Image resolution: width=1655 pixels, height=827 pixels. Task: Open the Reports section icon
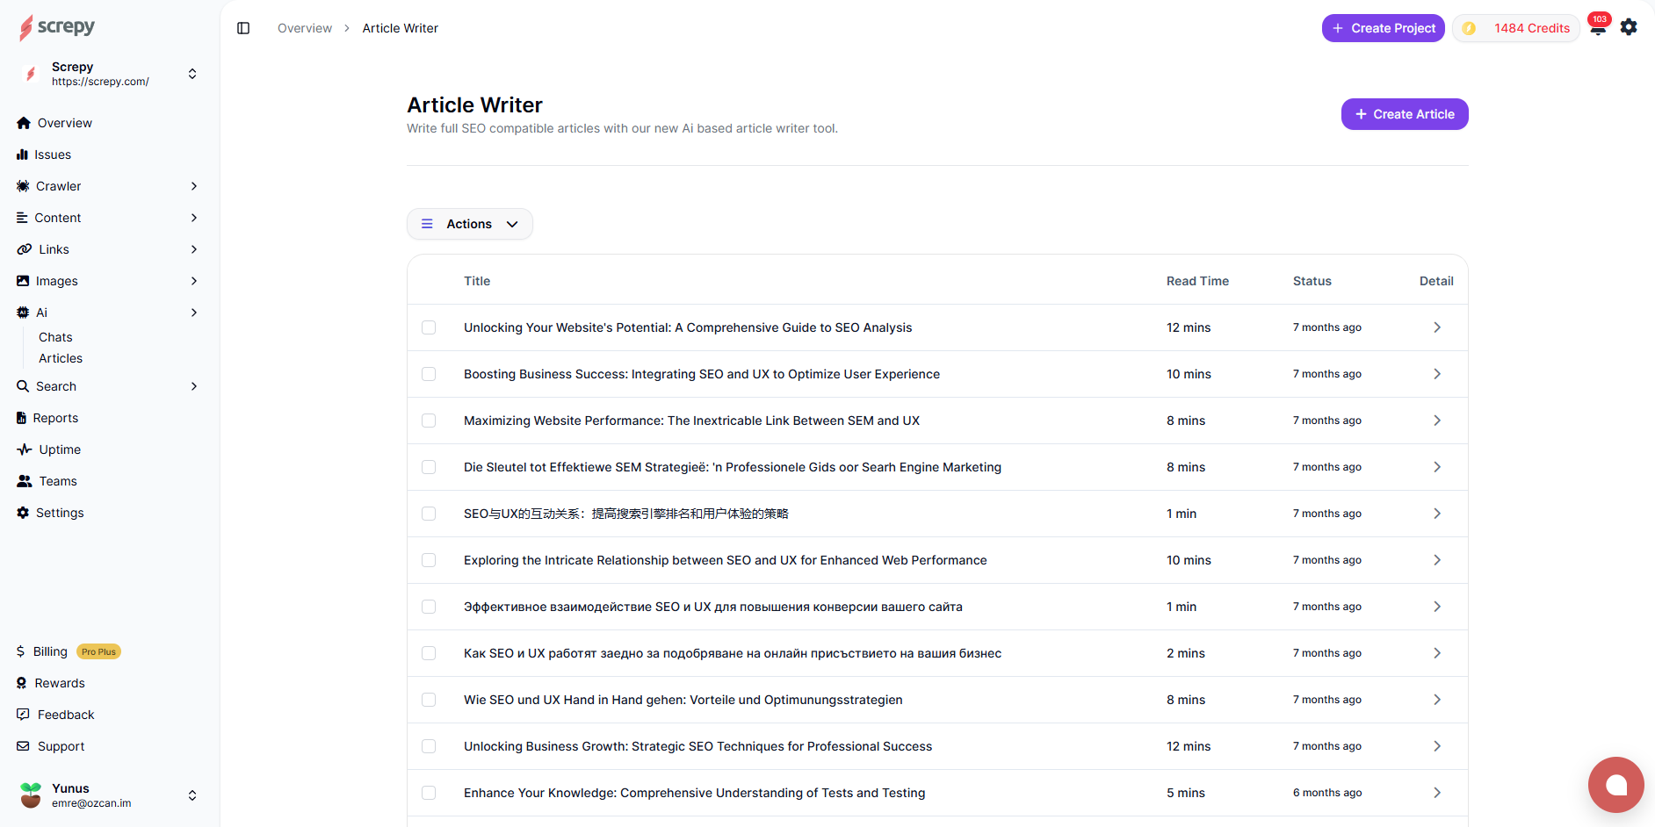[x=24, y=417]
